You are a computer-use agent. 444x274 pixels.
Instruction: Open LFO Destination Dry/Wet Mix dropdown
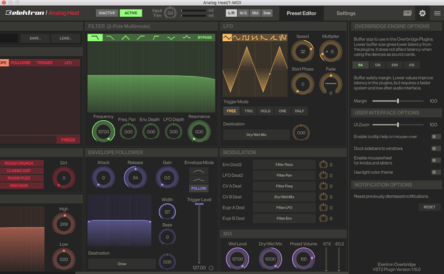point(256,134)
